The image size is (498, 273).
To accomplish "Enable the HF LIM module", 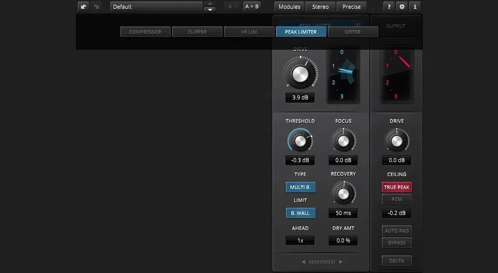I will [x=249, y=32].
